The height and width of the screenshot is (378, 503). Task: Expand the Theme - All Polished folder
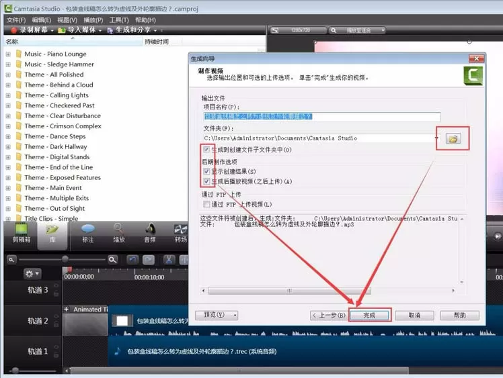pos(8,75)
